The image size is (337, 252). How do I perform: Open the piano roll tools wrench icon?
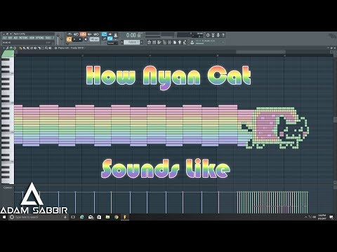pos(7,48)
